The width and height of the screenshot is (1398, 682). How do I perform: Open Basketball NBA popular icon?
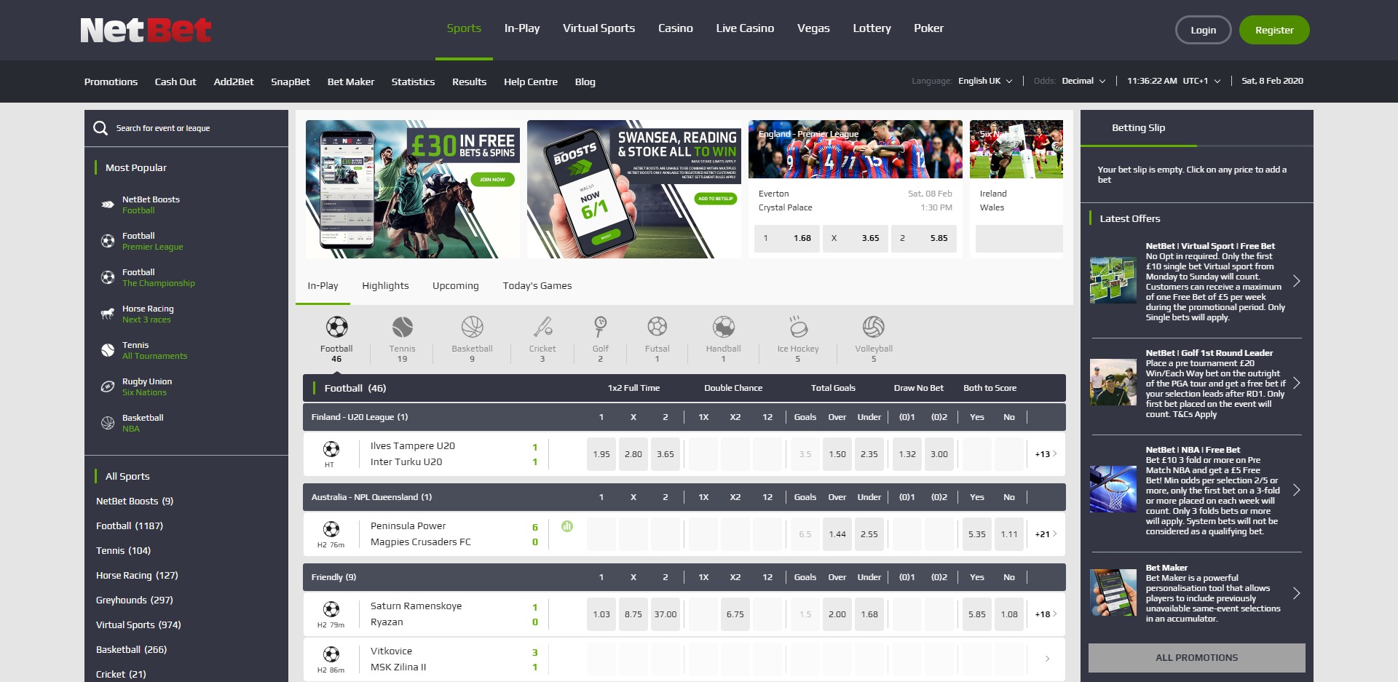tap(108, 423)
